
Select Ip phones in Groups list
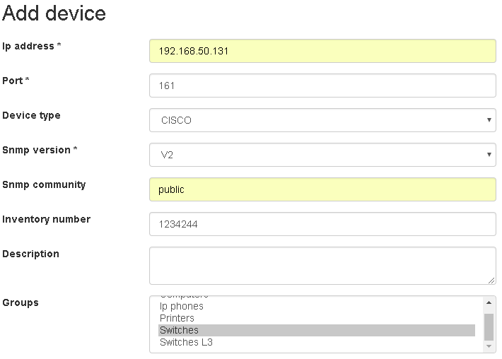(182, 306)
